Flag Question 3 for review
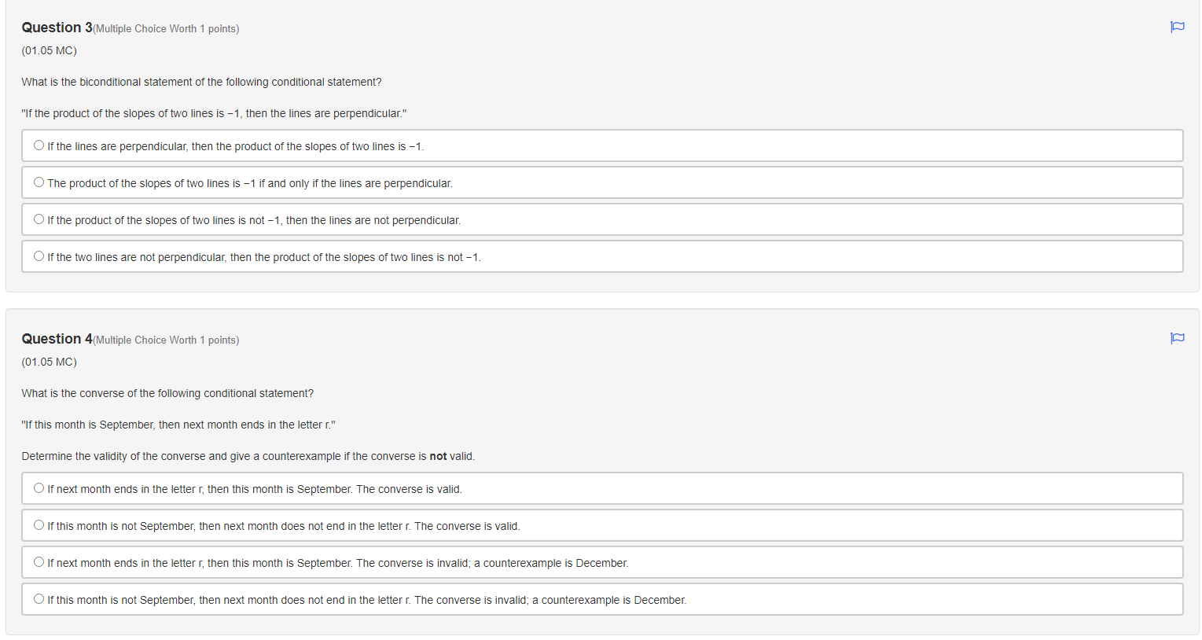The width and height of the screenshot is (1202, 640). 1177,27
